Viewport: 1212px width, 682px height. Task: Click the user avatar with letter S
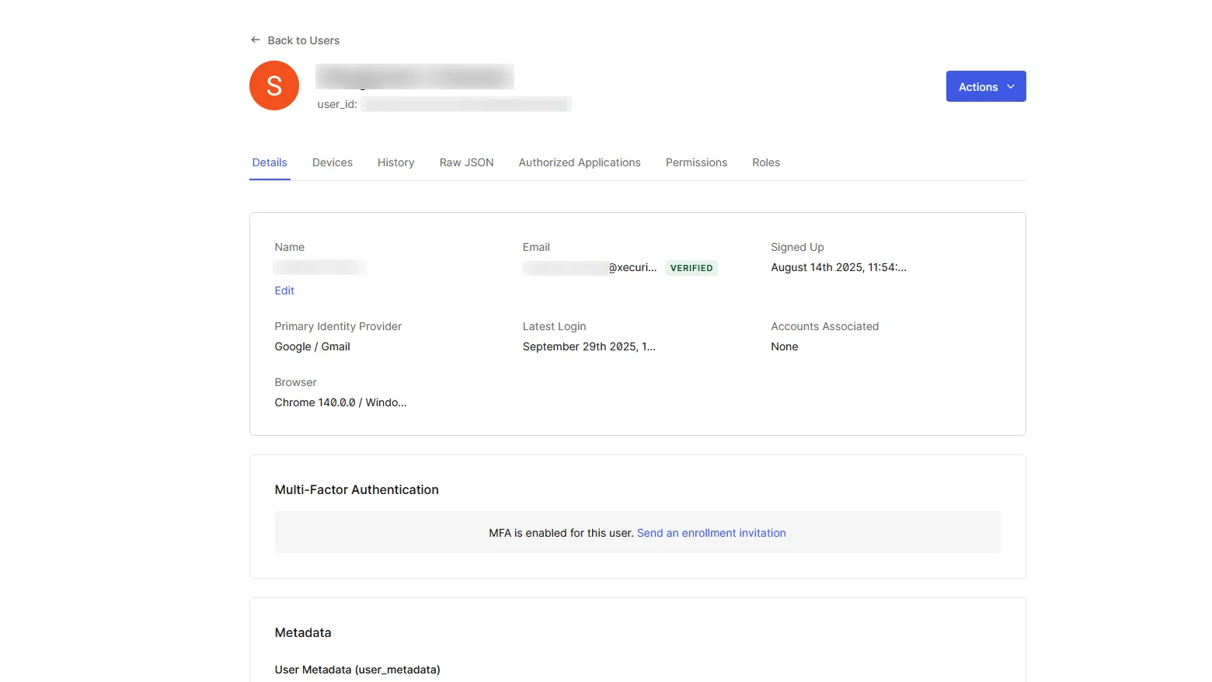(x=273, y=85)
